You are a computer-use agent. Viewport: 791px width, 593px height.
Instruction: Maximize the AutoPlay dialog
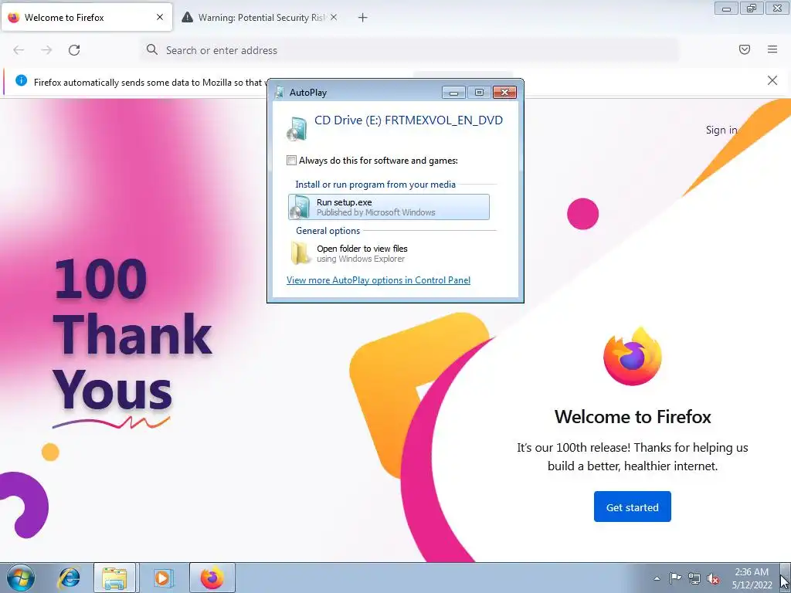coord(479,93)
